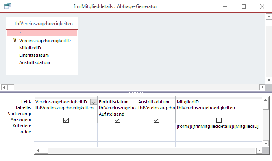Select MitgliedID in the table field list
The height and width of the screenshot is (161, 272).
coord(30,48)
